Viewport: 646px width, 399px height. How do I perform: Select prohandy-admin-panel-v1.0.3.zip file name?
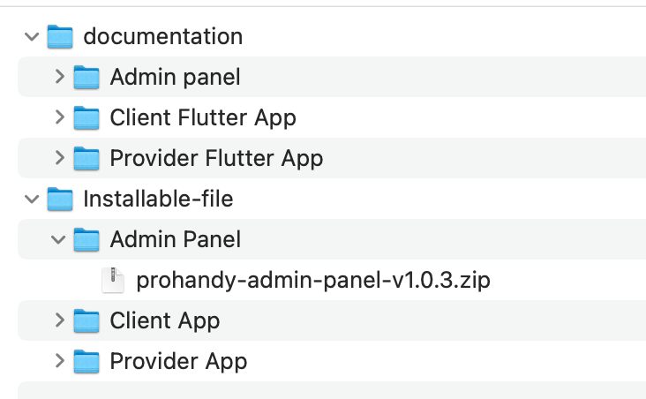pyautogui.click(x=313, y=281)
